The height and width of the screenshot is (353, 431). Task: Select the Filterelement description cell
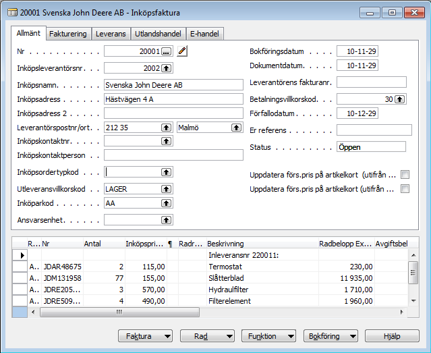point(263,301)
